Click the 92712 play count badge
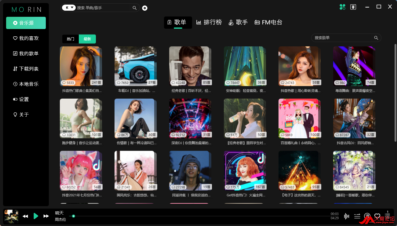Viewport: 397px width, 226px height. click(178, 135)
